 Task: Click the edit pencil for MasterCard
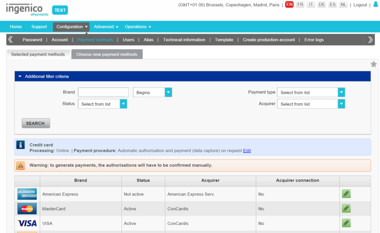point(346,208)
